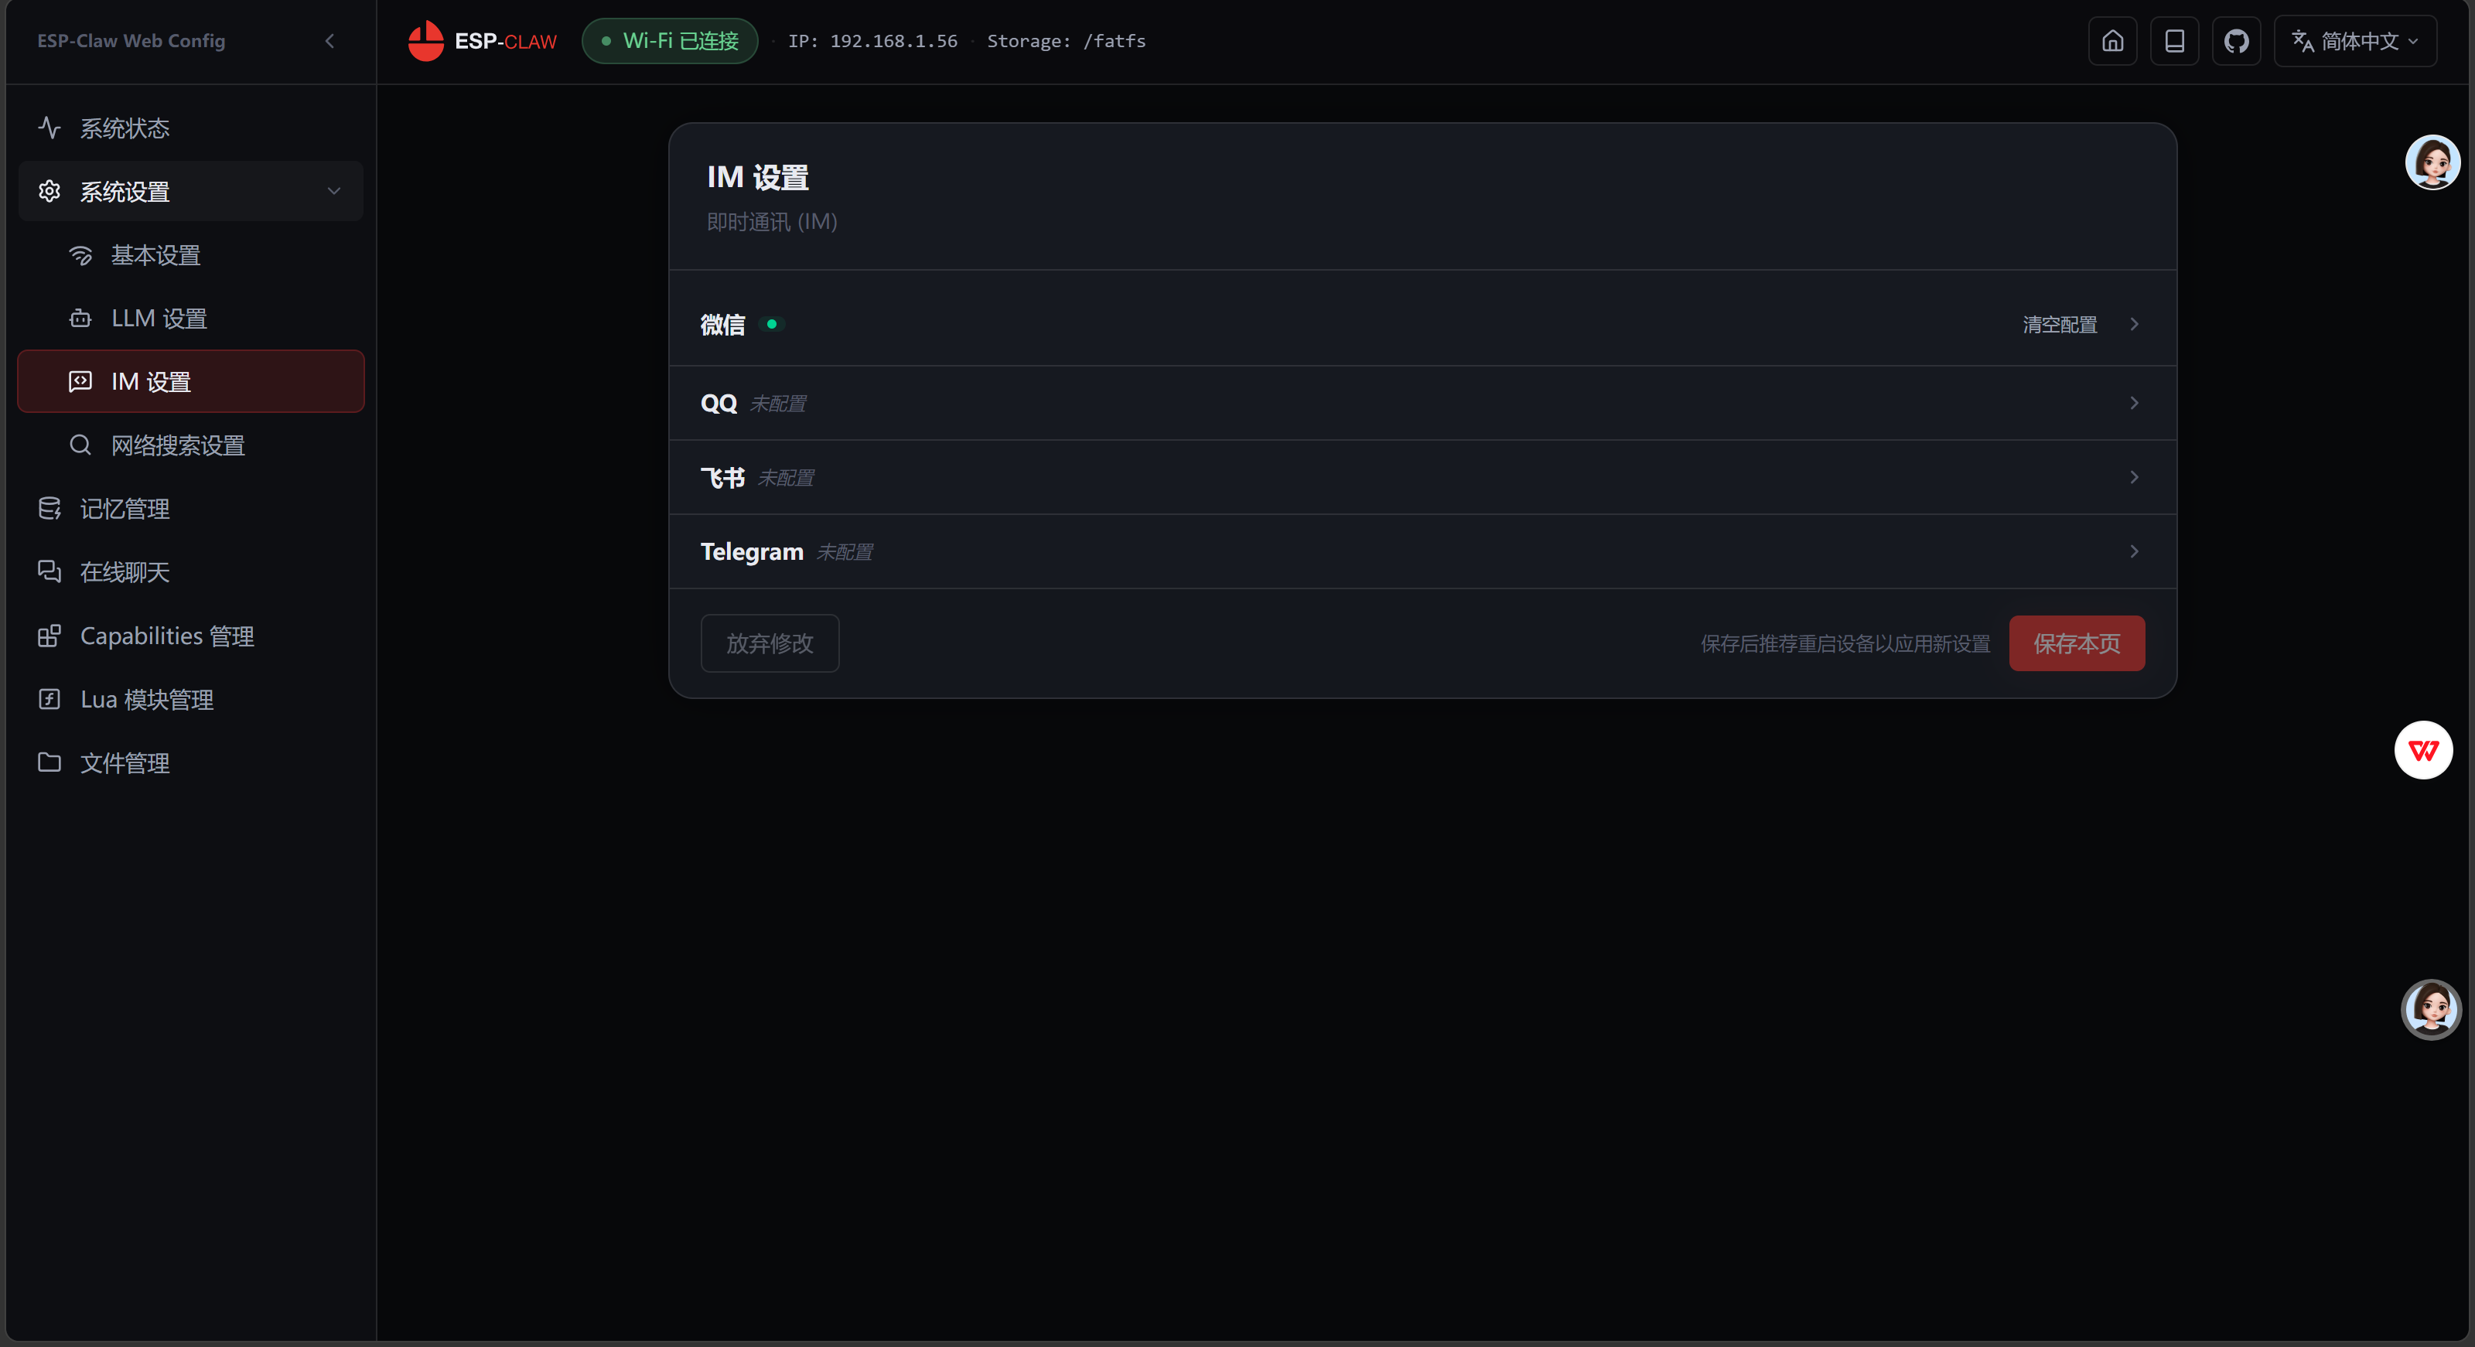Click the Storage: /fatfs text
This screenshot has height=1347, width=2475.
(x=1067, y=41)
